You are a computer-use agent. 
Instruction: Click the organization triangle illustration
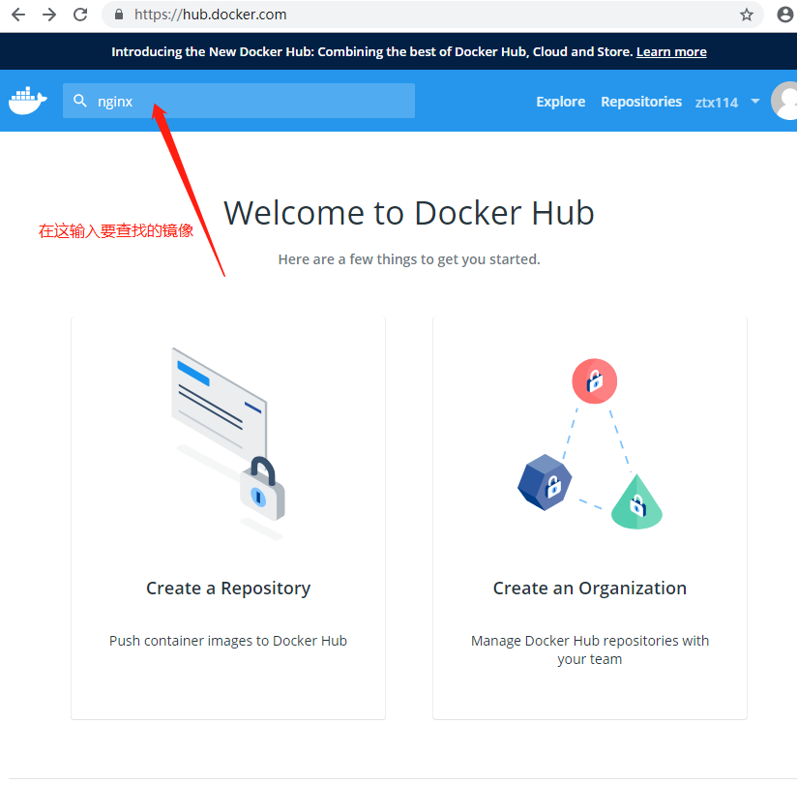pos(590,443)
